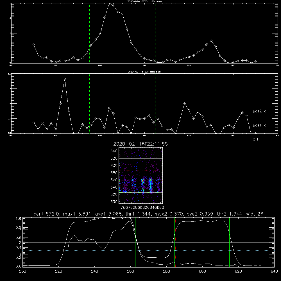Click the lower white horizontal line in spectrogram
Viewport: 281px width, 281px height.
140,193
